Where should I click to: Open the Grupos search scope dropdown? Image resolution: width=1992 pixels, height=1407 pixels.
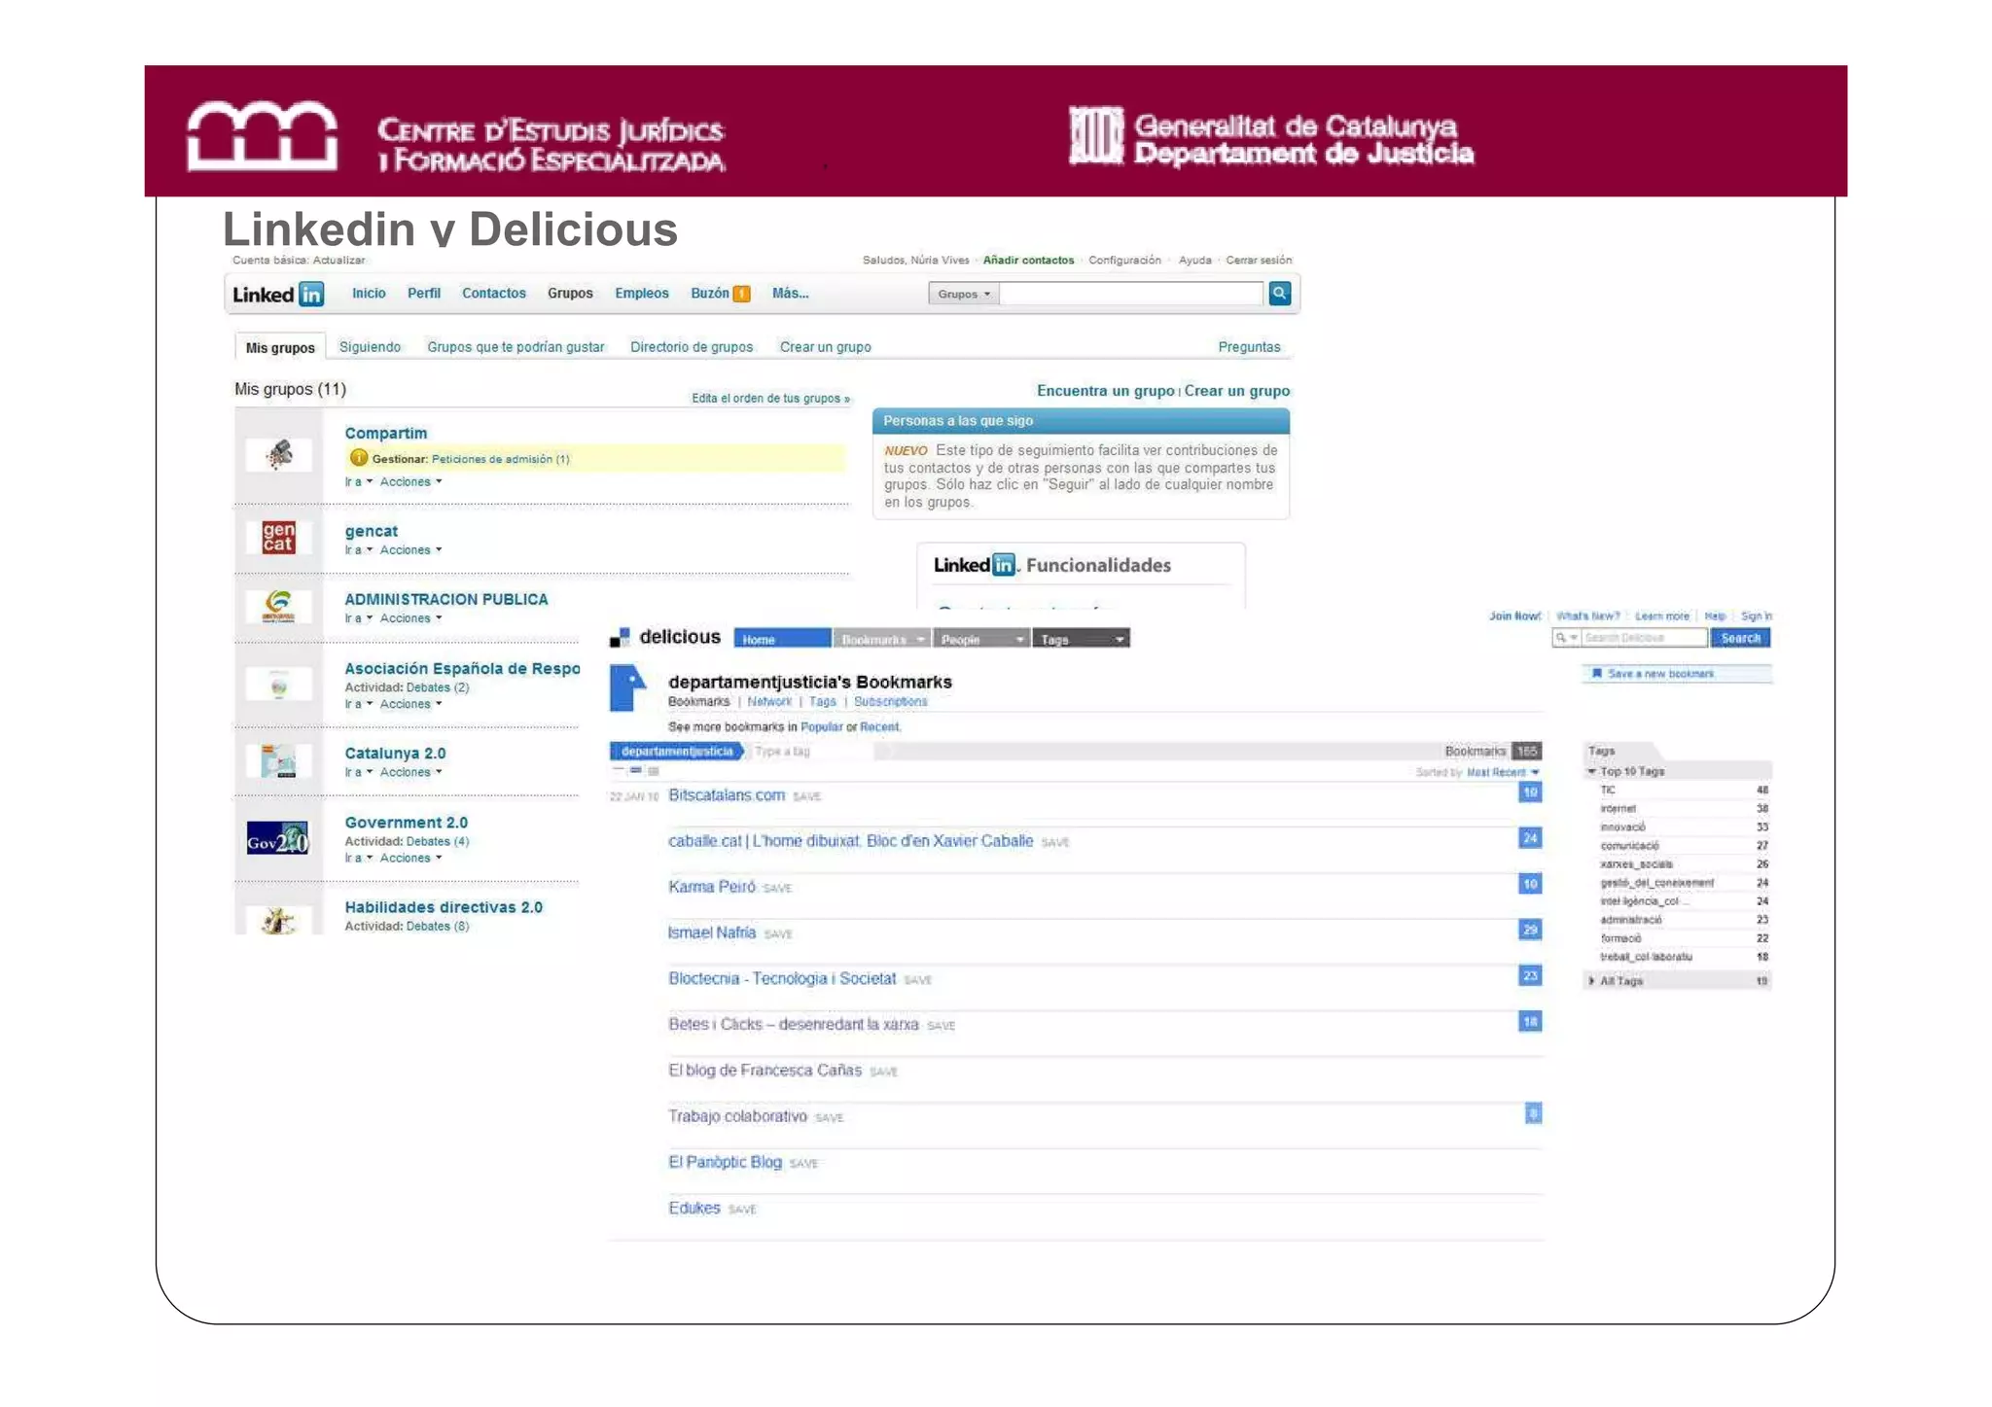(963, 294)
